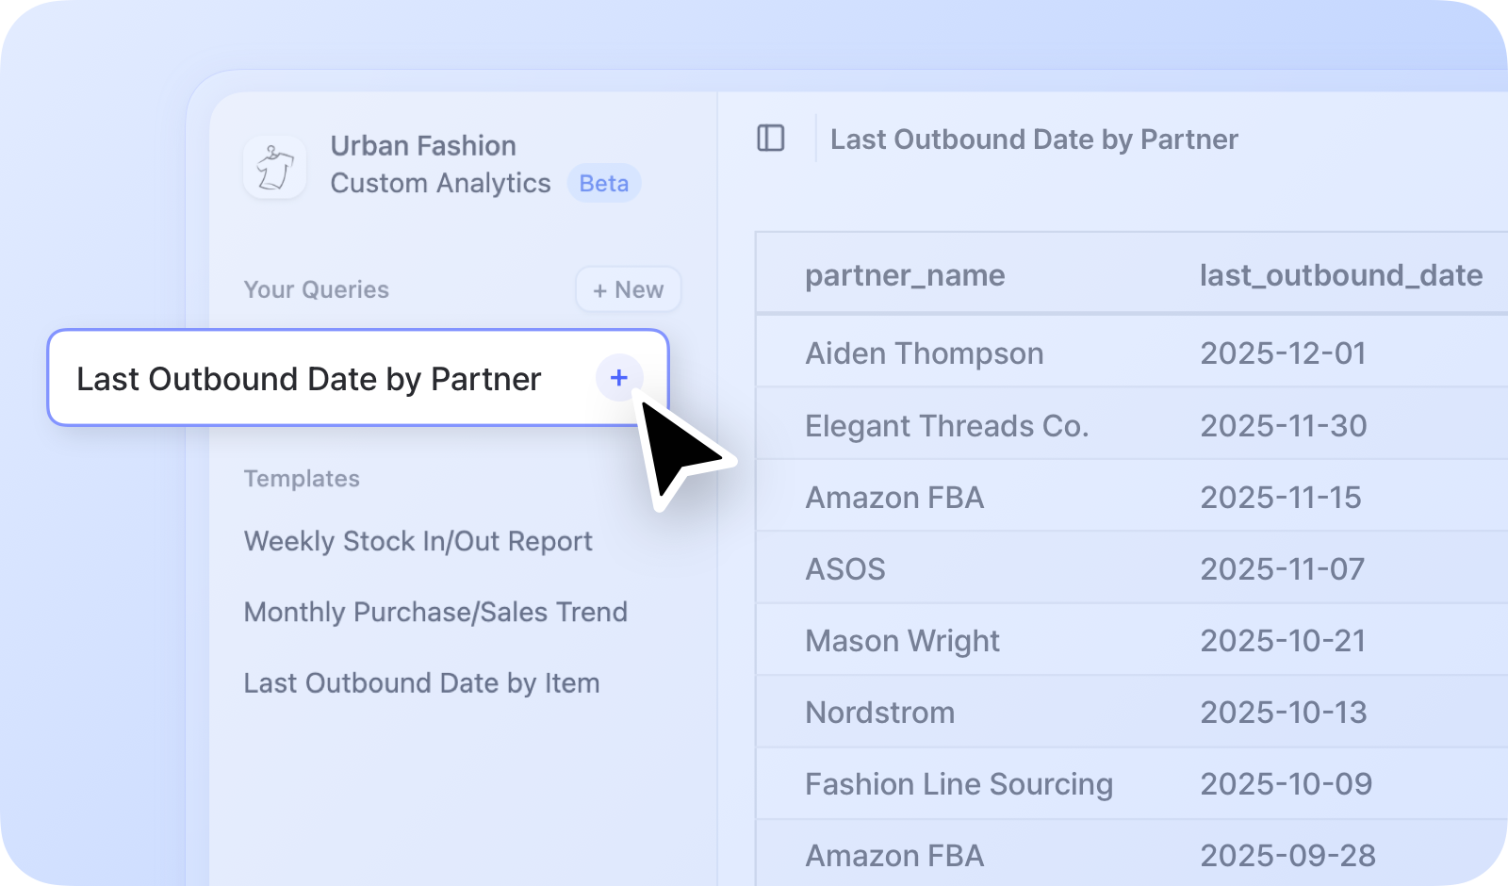1508x886 pixels.
Task: Click the Beta badge
Action: click(x=603, y=183)
